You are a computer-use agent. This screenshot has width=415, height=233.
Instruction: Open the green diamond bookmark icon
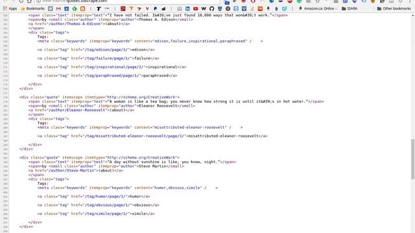coord(75,8)
